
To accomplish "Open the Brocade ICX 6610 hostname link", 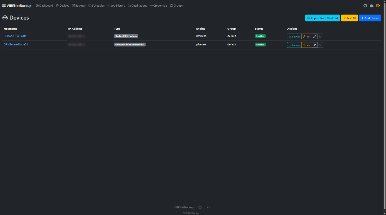I will (15, 36).
